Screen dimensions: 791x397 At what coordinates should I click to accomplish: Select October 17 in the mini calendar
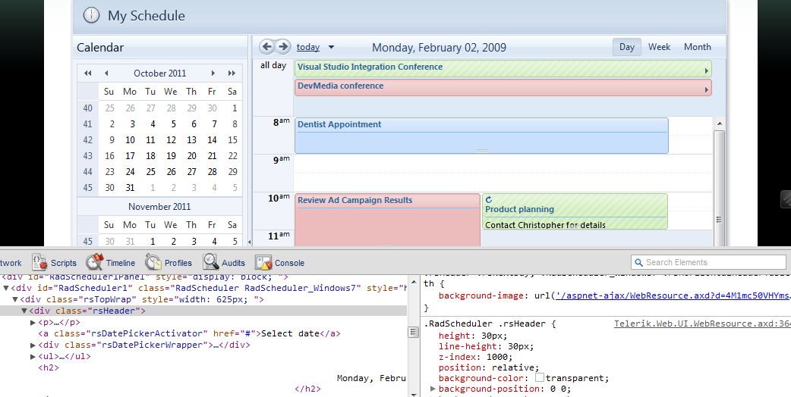131,156
